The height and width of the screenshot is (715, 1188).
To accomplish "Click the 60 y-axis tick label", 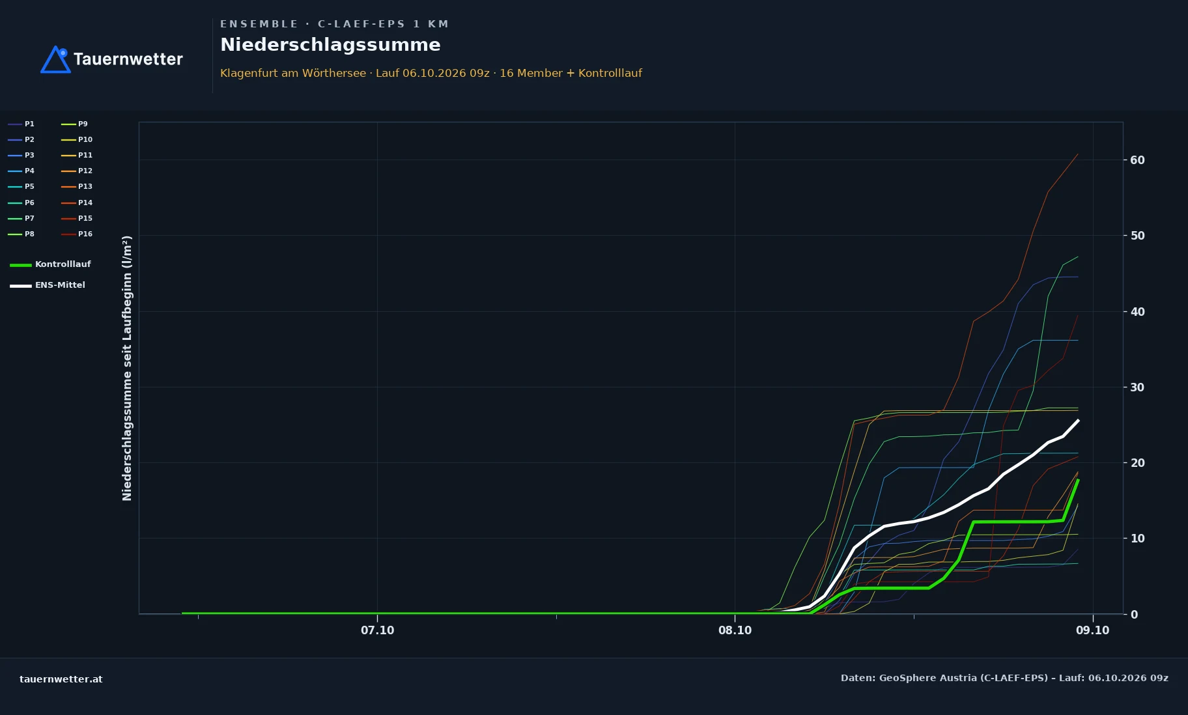I will 1137,160.
